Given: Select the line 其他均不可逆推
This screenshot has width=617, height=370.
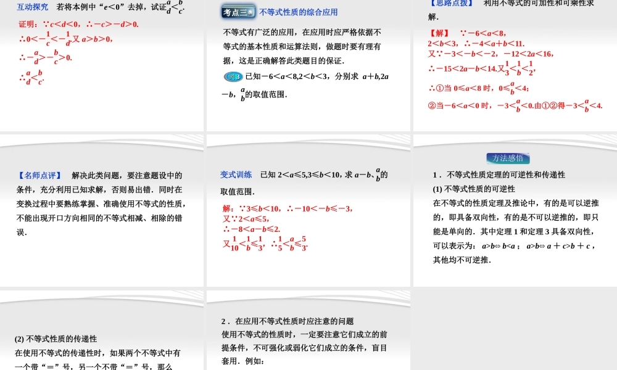Looking at the screenshot, I should (x=462, y=260).
